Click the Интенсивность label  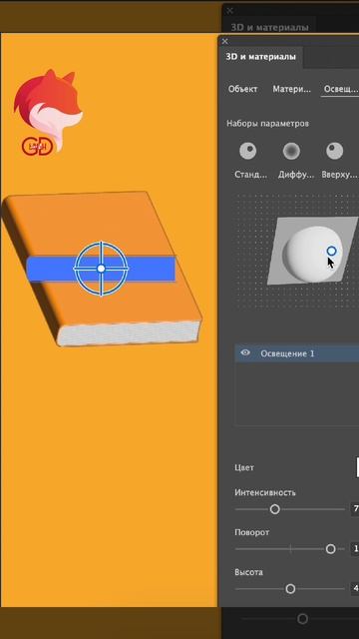coord(265,492)
